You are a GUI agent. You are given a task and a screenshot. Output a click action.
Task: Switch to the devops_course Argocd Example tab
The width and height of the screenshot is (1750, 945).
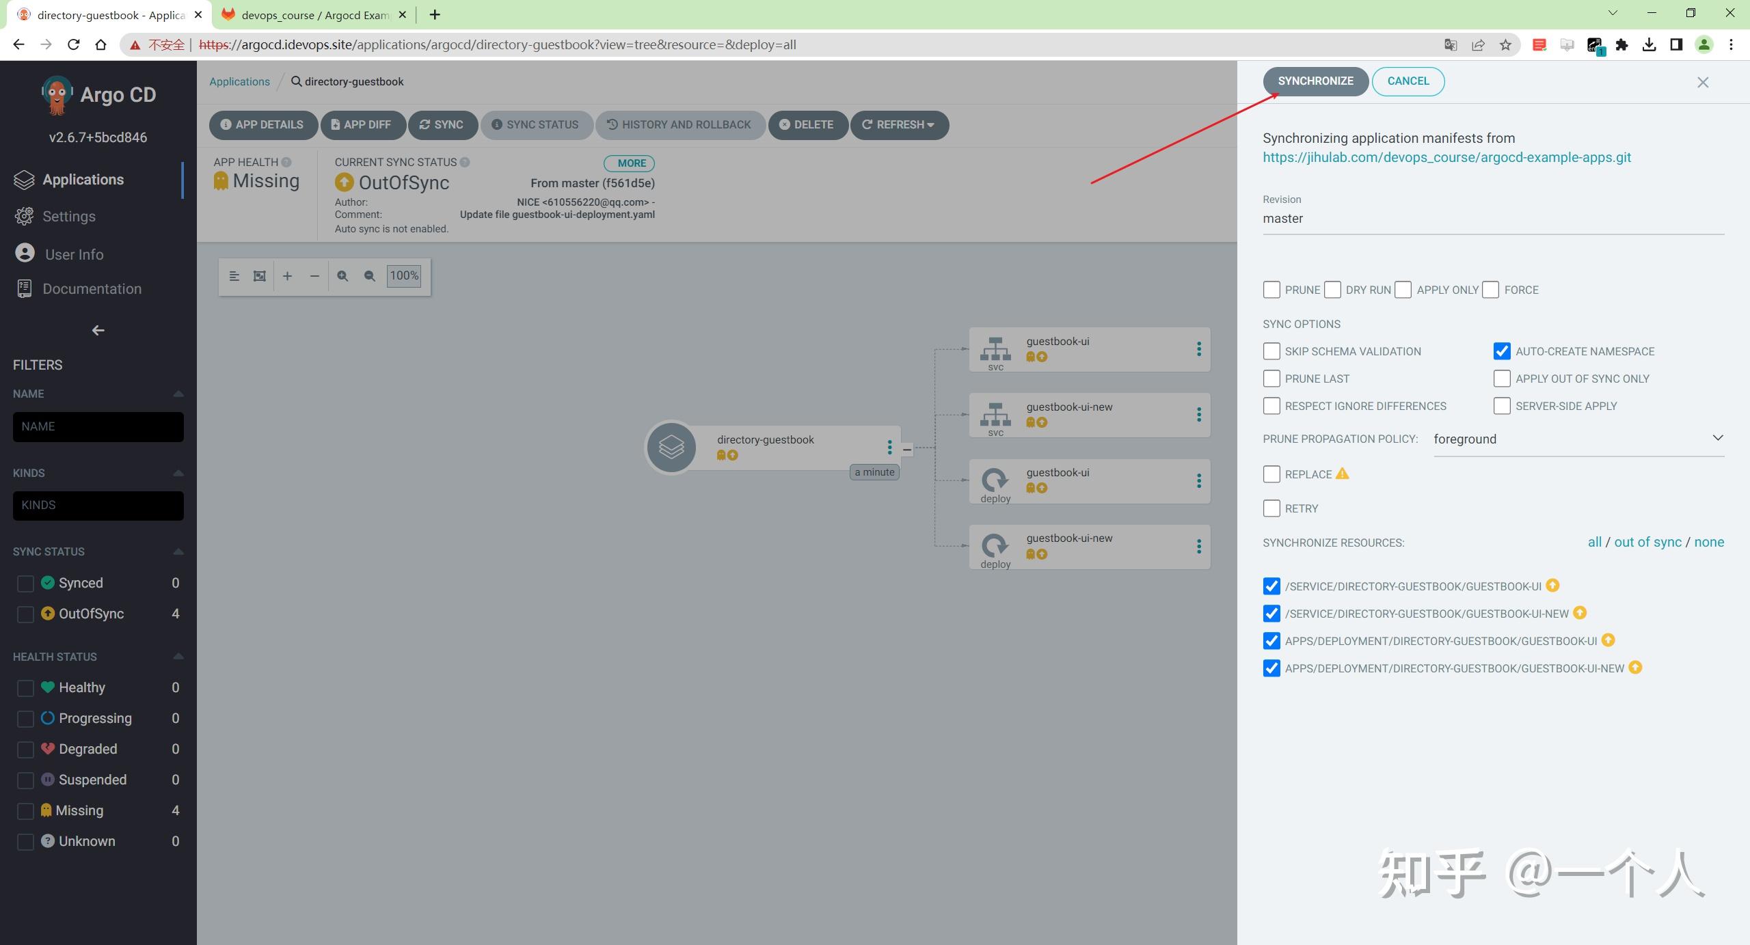[x=314, y=15]
